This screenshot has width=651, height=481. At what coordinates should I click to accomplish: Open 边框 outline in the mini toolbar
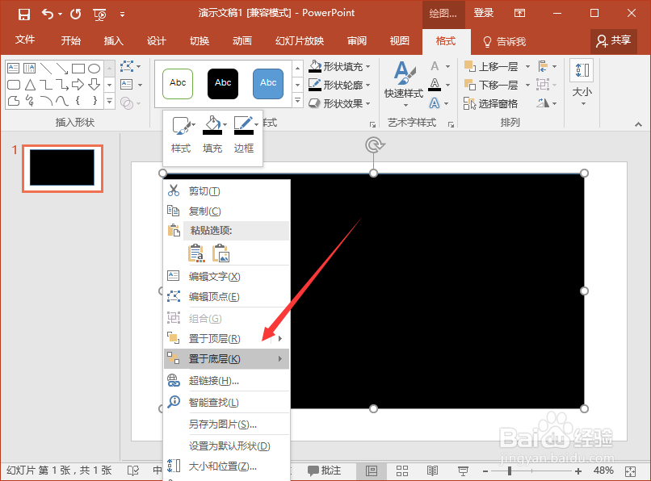245,135
